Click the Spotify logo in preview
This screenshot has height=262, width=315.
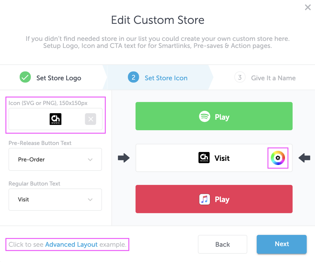point(204,116)
